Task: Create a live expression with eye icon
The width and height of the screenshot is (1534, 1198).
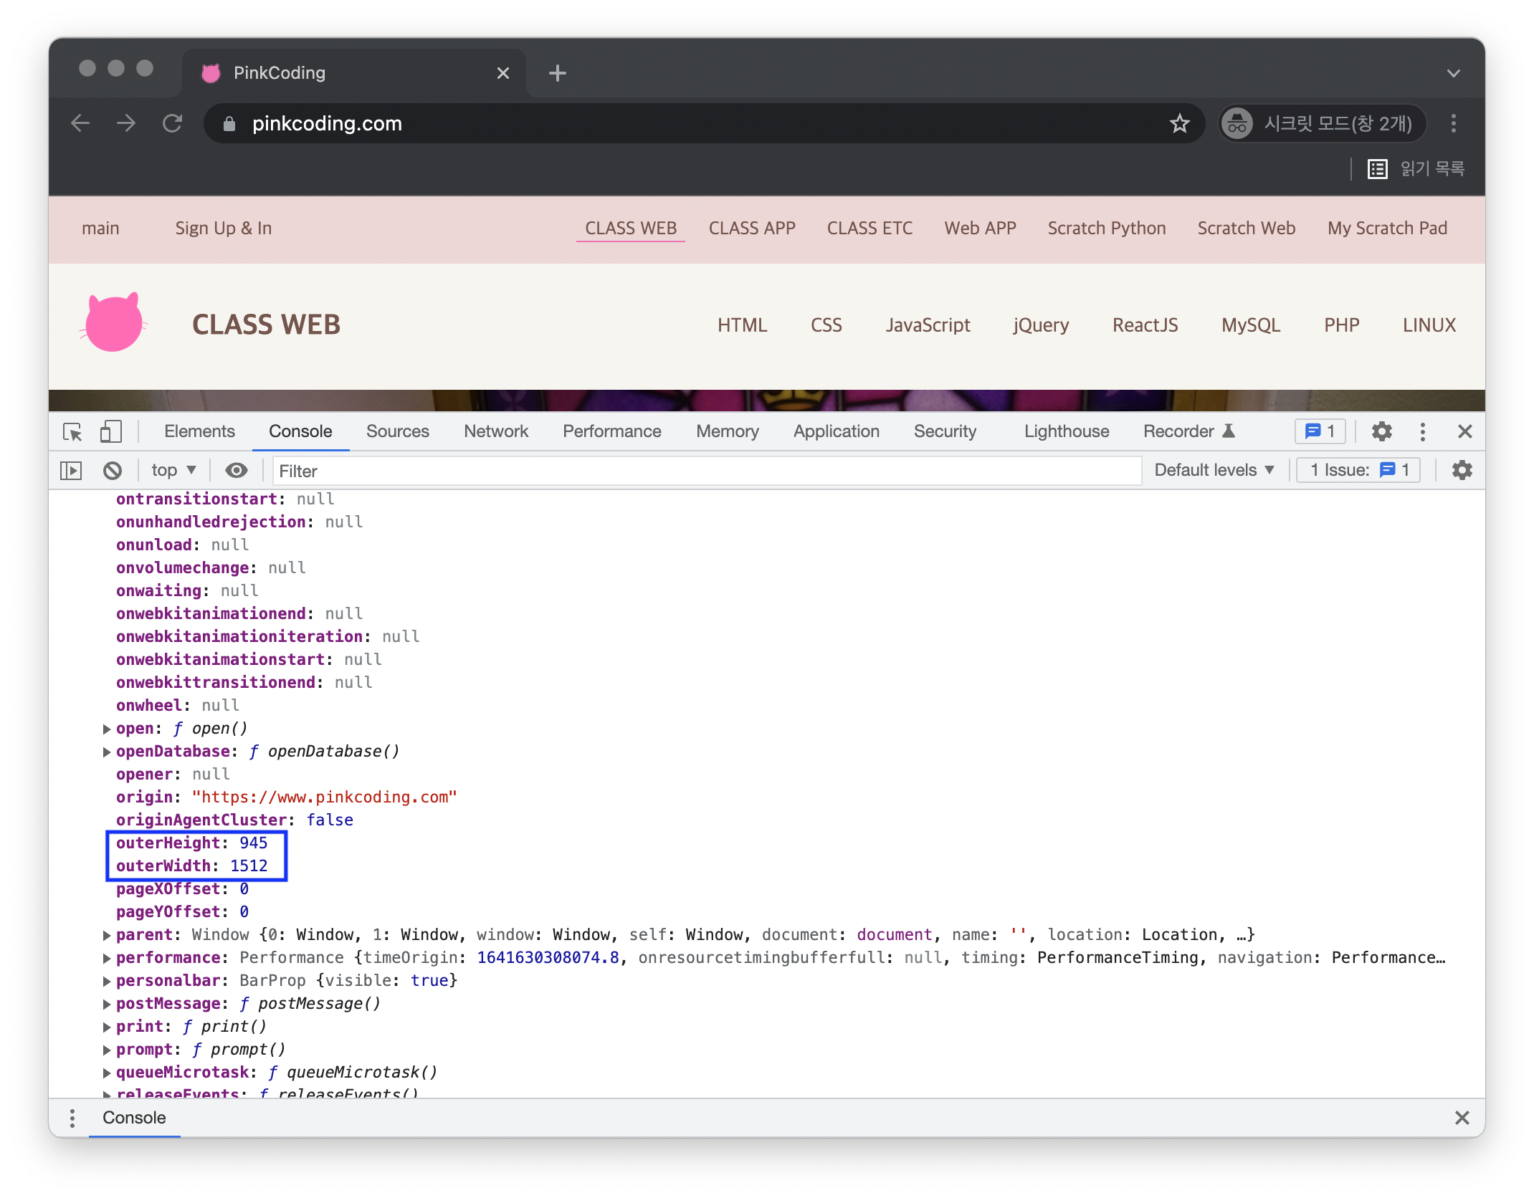Action: point(237,471)
